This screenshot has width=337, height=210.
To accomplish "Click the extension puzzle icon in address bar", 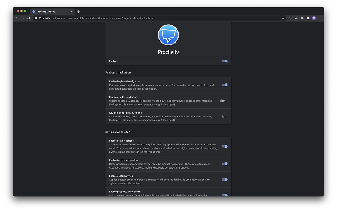I will point(36,18).
